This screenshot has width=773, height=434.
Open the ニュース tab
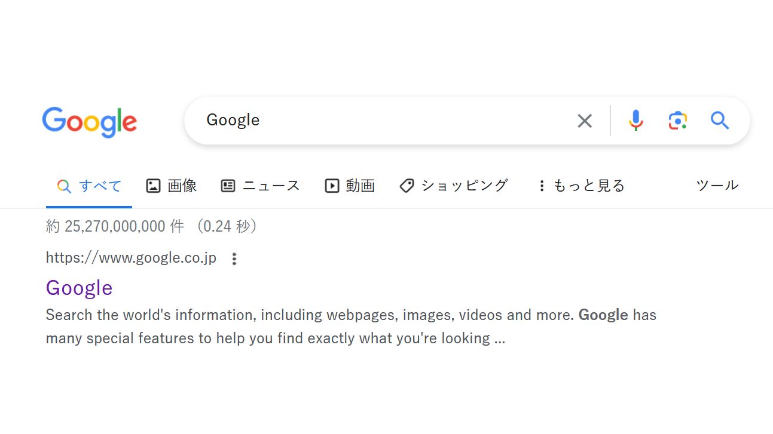pos(260,186)
